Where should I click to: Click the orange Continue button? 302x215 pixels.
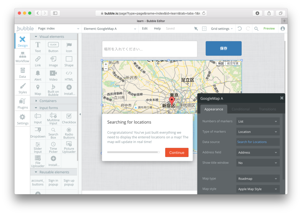coord(177,152)
